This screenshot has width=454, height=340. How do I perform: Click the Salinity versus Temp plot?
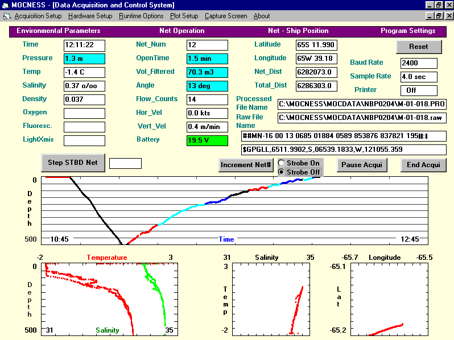pyautogui.click(x=271, y=299)
